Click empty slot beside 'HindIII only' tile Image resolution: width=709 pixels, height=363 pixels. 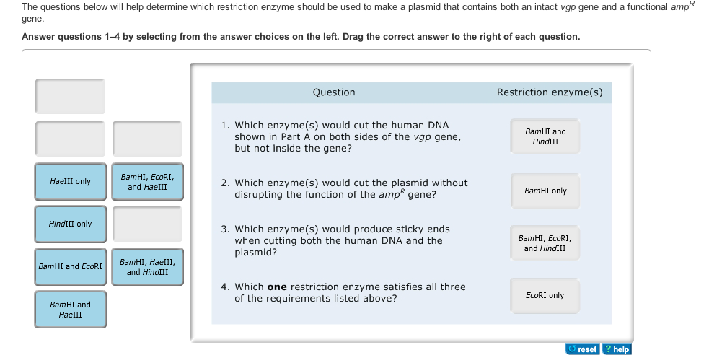point(147,224)
